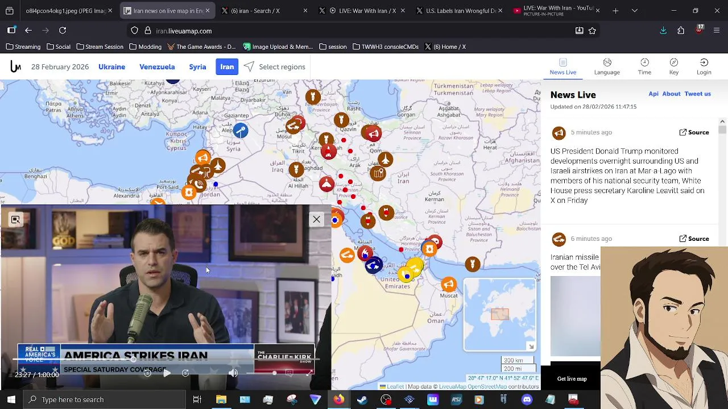Expand the Select regions chooser
728x409 pixels.
tap(275, 67)
